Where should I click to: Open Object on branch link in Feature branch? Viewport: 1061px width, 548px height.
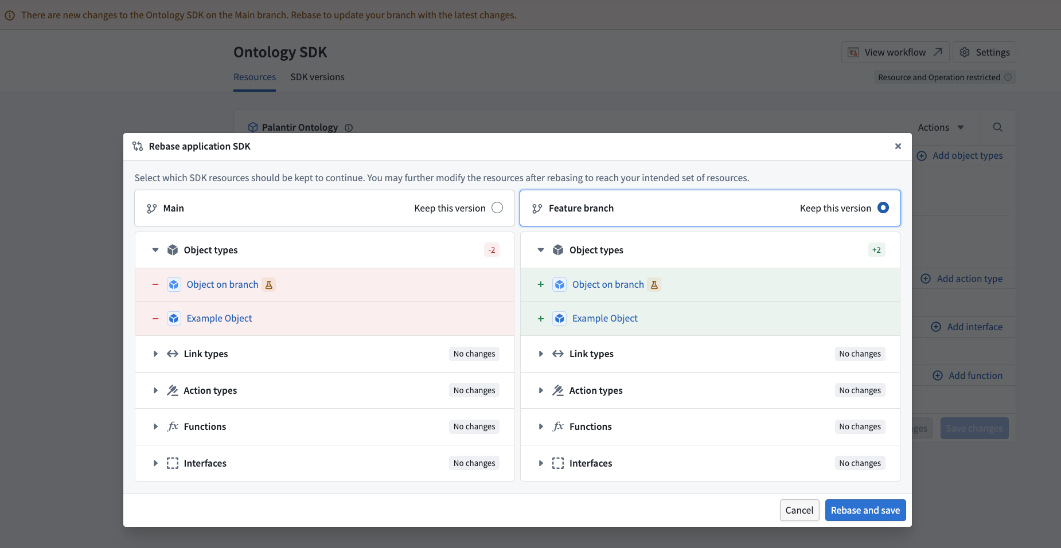(608, 284)
